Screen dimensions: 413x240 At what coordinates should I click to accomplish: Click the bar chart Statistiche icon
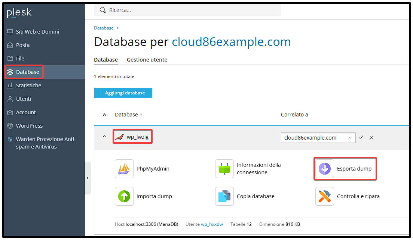click(10, 85)
